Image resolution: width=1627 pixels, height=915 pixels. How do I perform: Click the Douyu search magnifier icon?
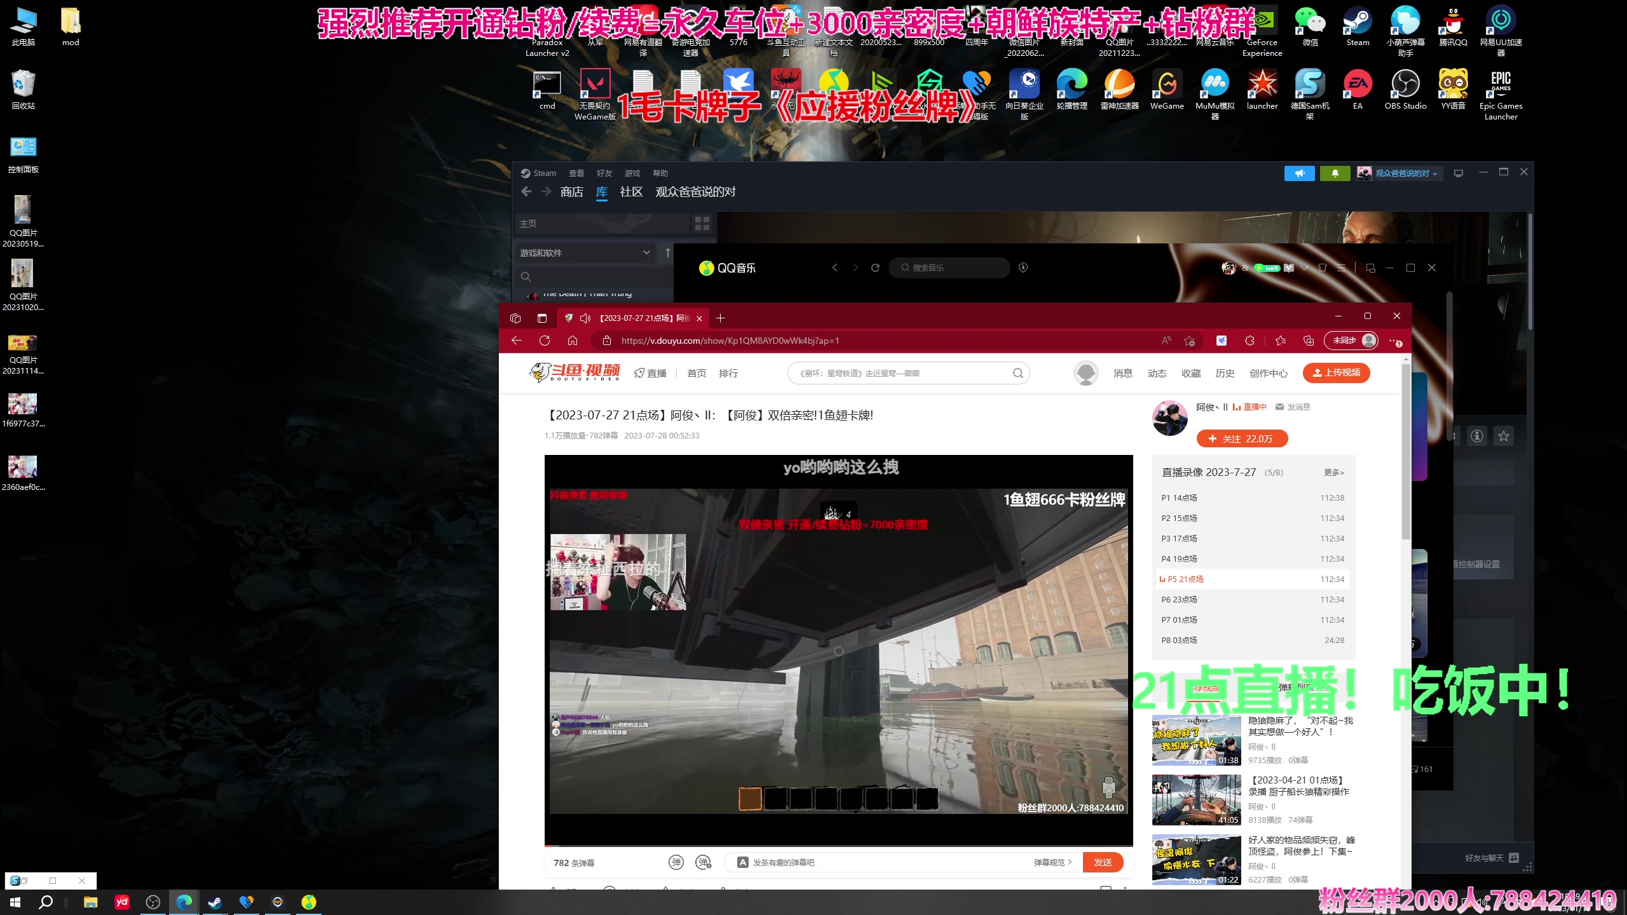[1018, 372]
